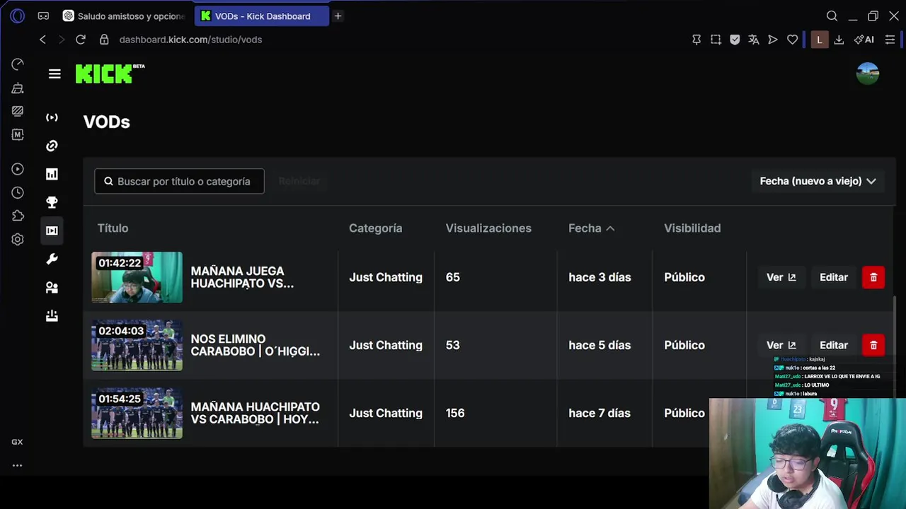Viewport: 906px width, 509px height.
Task: Click the chain link icon in sidebar
Action: coord(52,146)
